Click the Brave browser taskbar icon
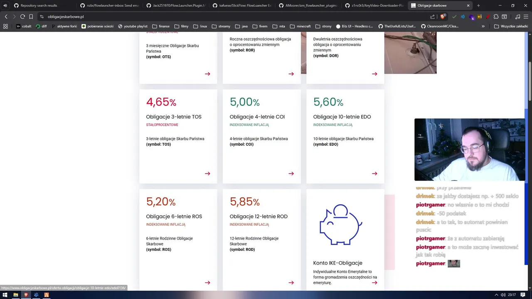Image resolution: width=532 pixels, height=299 pixels. click(26, 295)
